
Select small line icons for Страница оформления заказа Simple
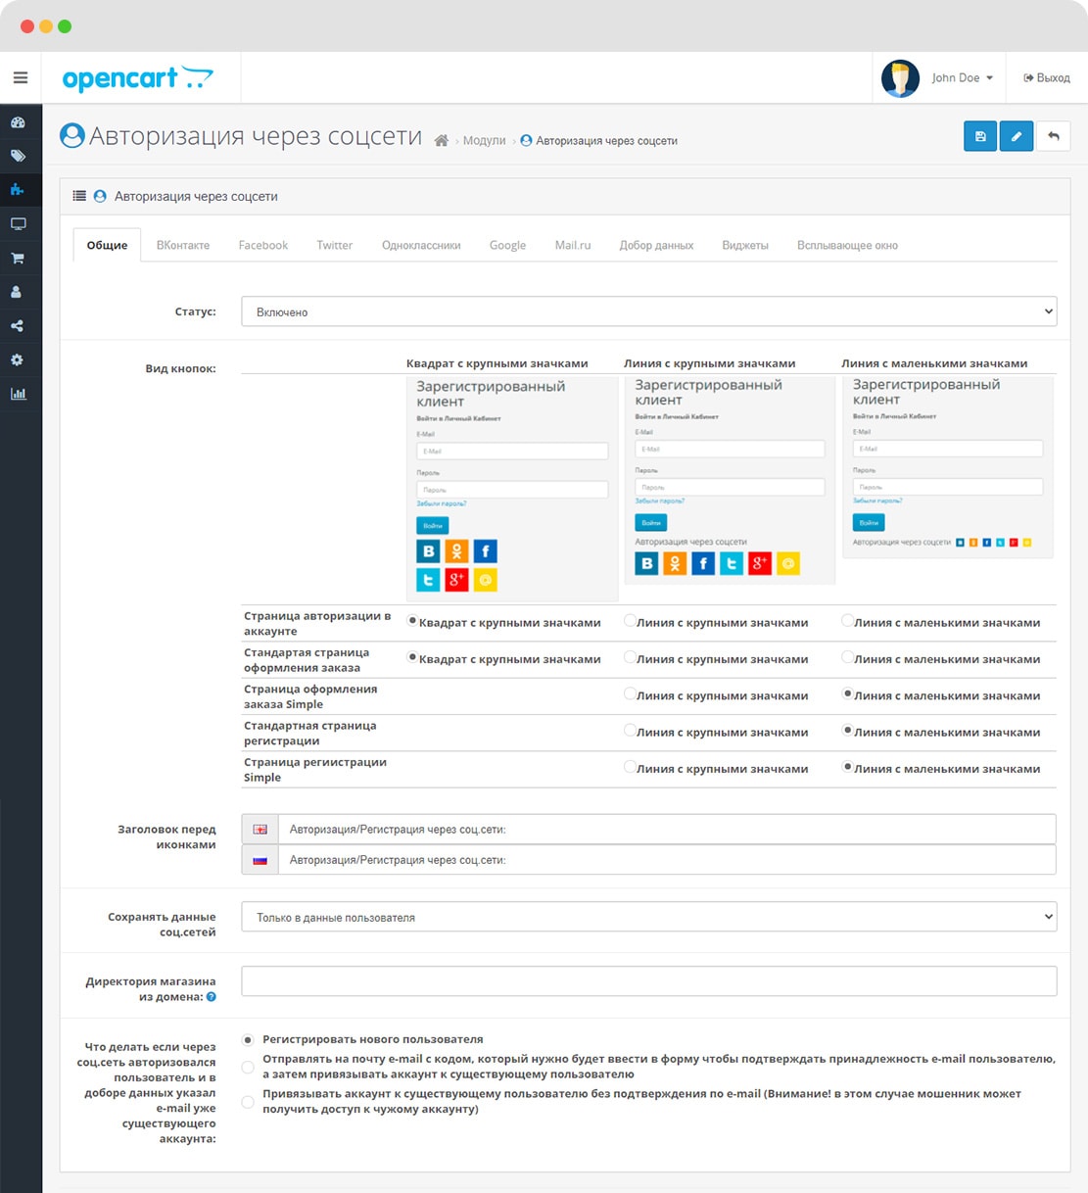pos(847,693)
